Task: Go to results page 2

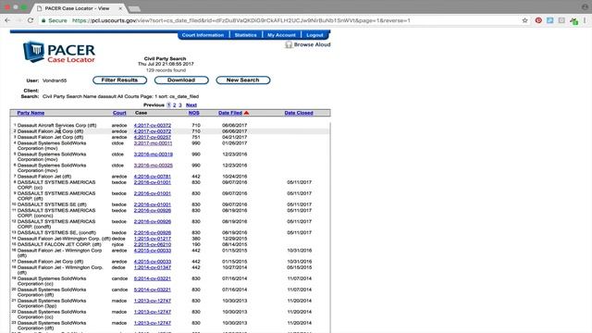Action: pos(175,105)
